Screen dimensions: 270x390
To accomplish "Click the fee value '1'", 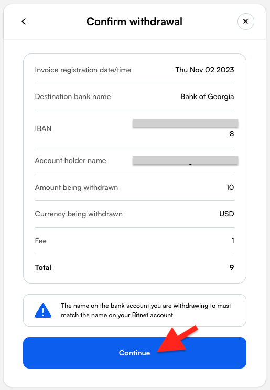I will (233, 241).
